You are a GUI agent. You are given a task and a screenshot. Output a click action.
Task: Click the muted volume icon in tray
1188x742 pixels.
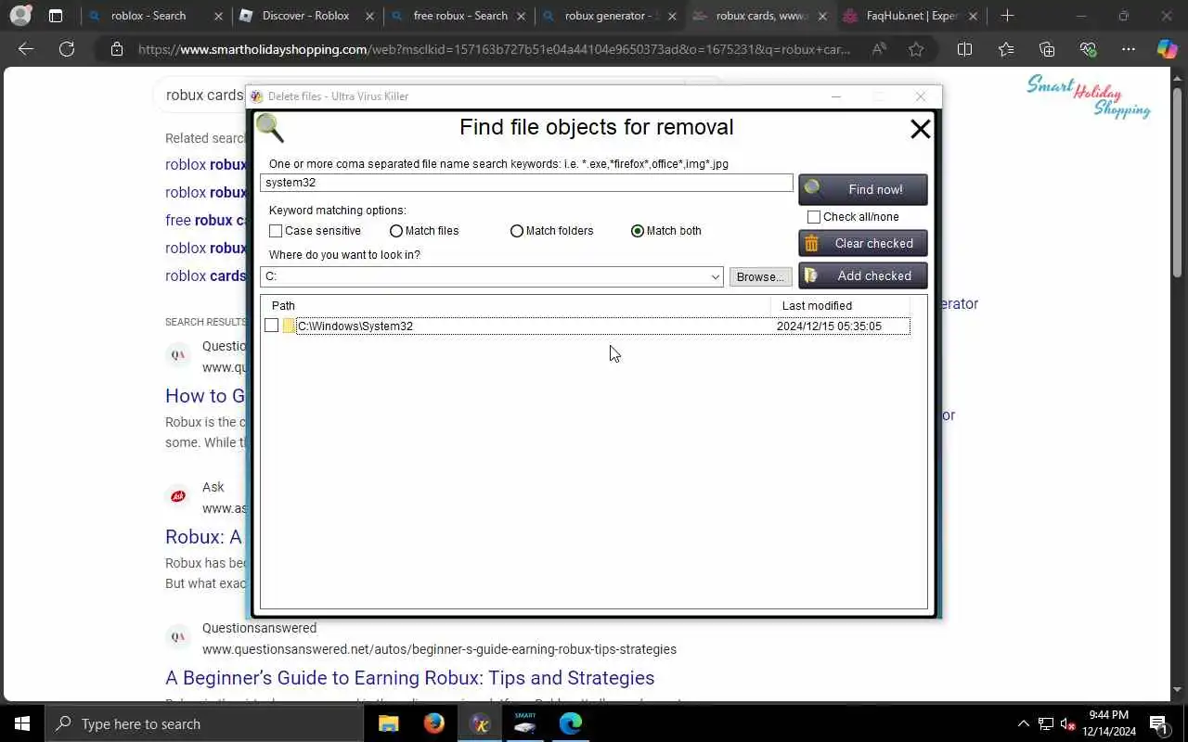pos(1068,723)
